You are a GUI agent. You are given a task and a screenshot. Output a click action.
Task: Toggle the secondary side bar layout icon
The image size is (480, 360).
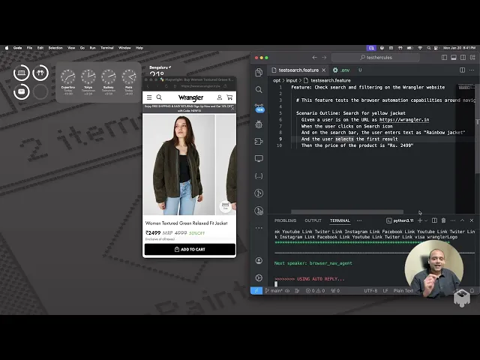(463, 58)
